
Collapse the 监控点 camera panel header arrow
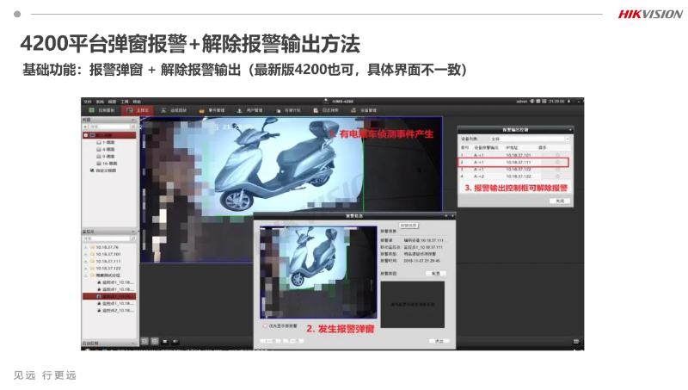pos(133,232)
